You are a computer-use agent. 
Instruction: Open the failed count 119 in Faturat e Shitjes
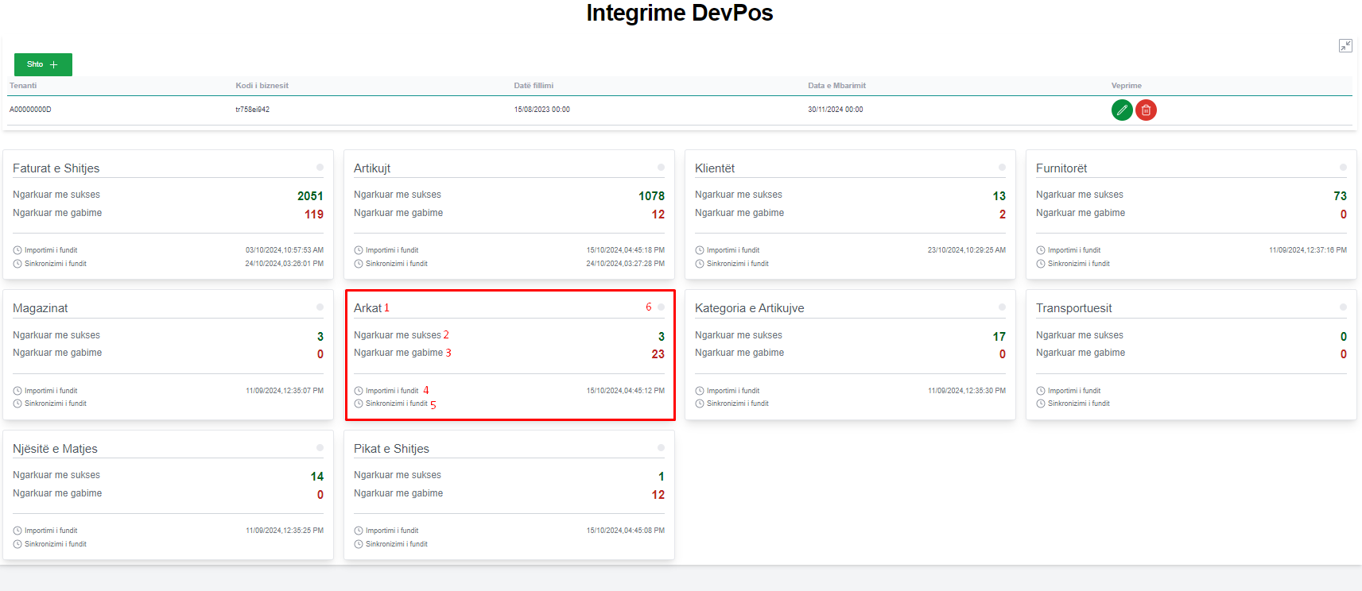coord(314,214)
